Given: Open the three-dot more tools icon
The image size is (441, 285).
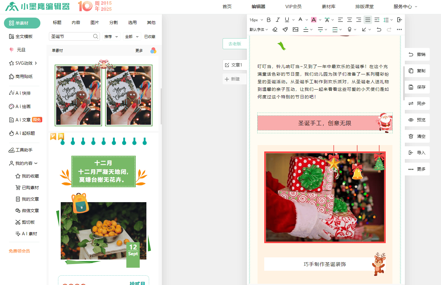Looking at the screenshot, I should pyautogui.click(x=399, y=29).
